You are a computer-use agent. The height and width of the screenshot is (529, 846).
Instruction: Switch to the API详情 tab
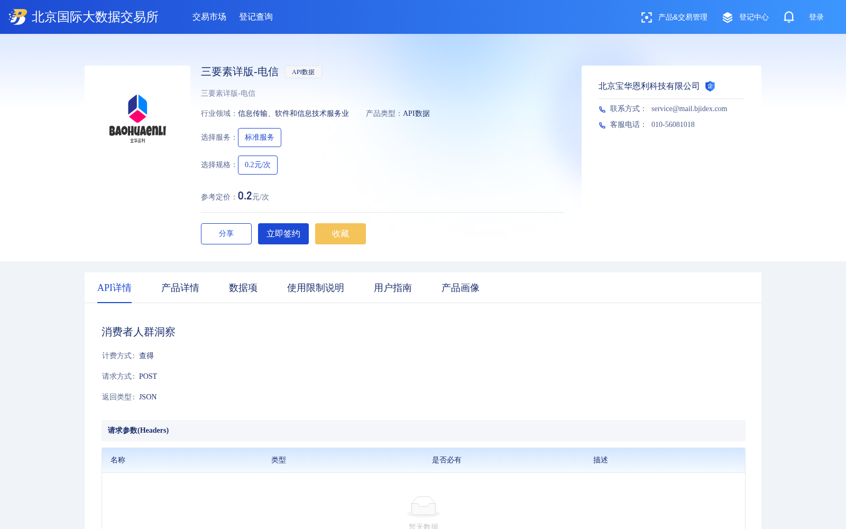[x=114, y=288]
